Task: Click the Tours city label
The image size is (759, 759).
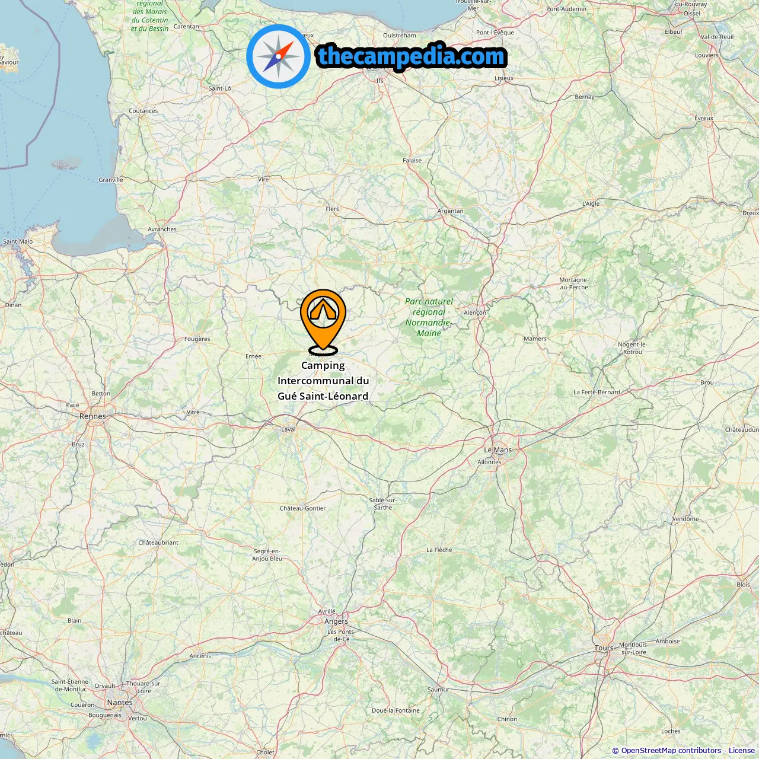Action: click(x=604, y=648)
